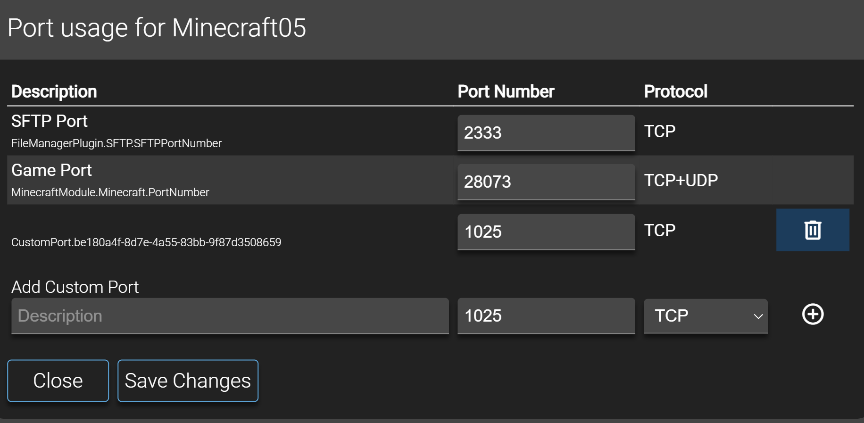This screenshot has height=423, width=864.
Task: Focus the SFTP port number field 2333
Action: click(x=546, y=133)
